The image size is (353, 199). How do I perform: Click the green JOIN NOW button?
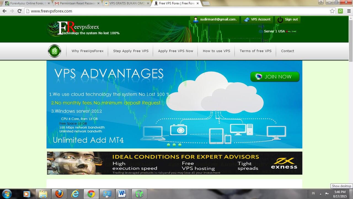click(x=275, y=77)
